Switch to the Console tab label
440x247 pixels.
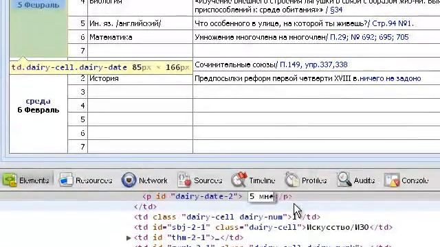[x=415, y=180]
